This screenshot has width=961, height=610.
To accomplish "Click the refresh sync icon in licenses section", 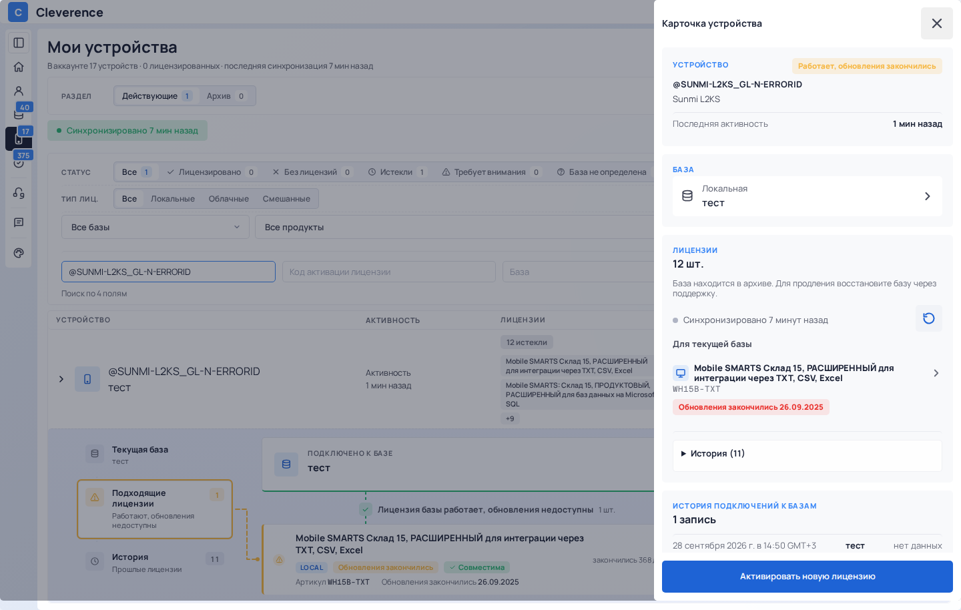I will [928, 318].
